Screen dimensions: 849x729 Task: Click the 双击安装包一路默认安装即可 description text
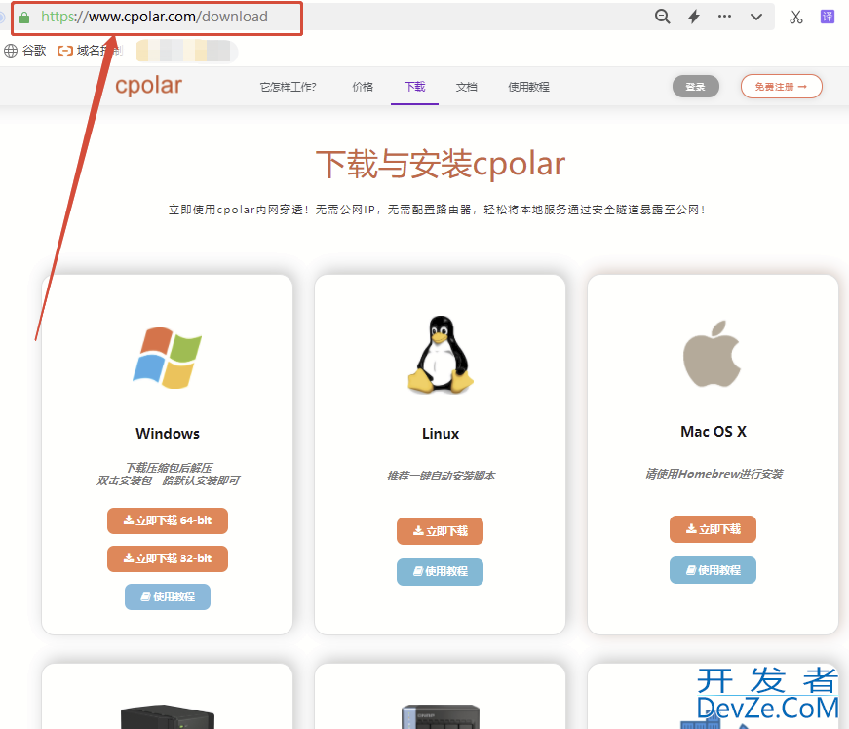168,480
